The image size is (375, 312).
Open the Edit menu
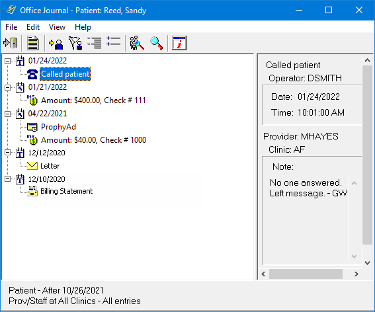(x=33, y=27)
